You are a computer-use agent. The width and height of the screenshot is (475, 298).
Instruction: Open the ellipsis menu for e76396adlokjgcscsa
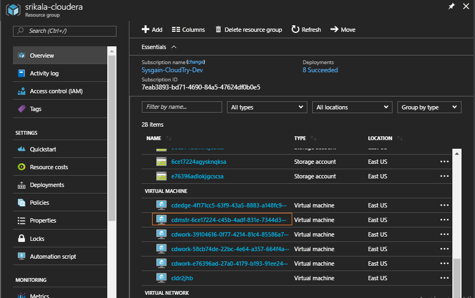click(444, 176)
